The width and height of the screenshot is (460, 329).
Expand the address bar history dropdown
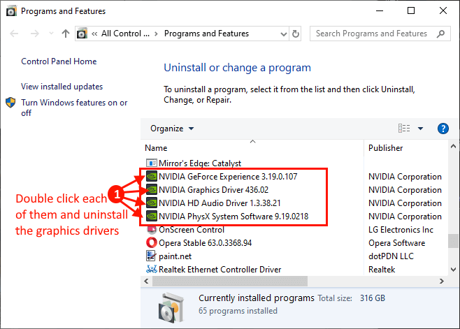coord(283,34)
